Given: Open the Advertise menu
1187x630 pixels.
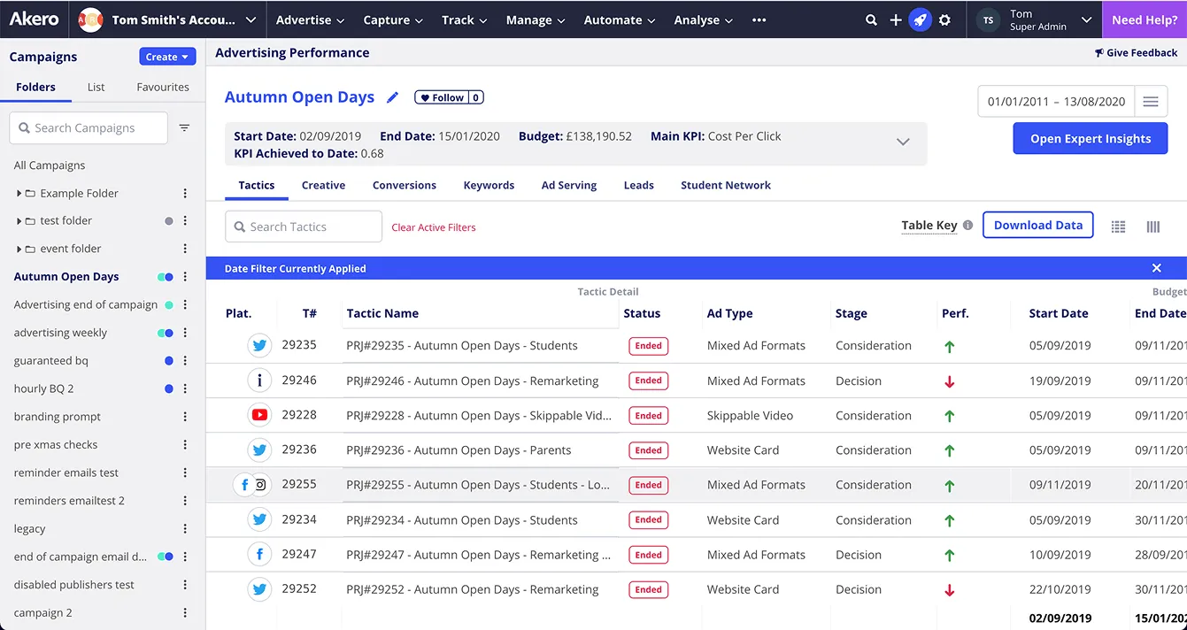Looking at the screenshot, I should [x=310, y=19].
